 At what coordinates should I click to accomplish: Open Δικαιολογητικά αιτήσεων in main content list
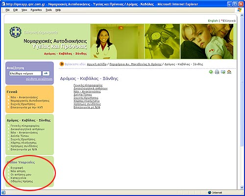(91, 88)
